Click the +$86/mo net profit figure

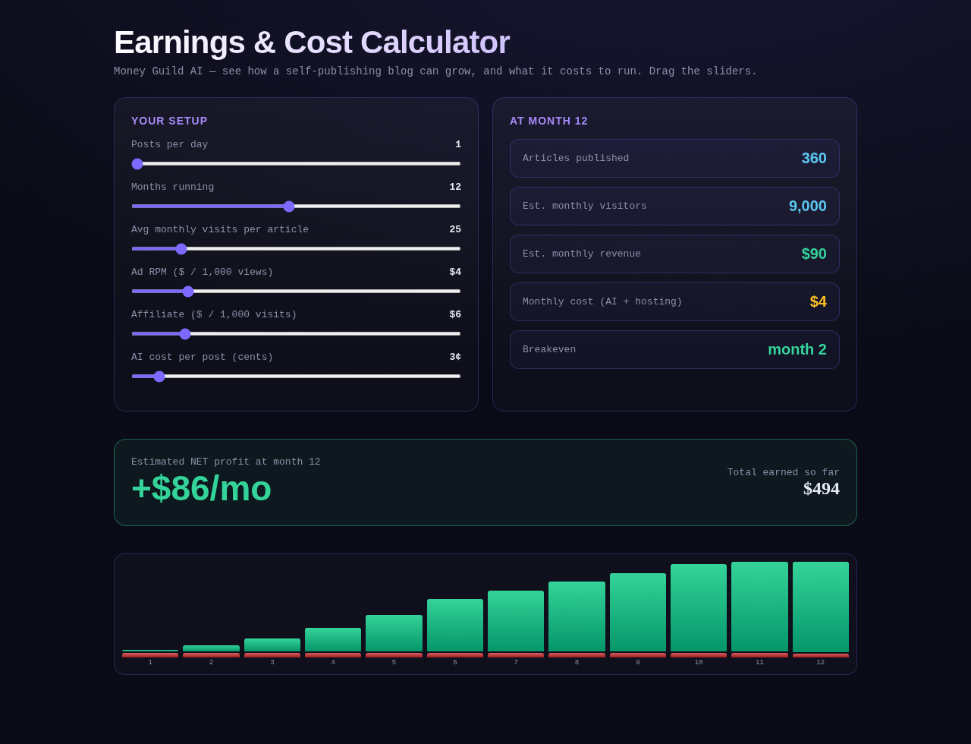coord(202,488)
